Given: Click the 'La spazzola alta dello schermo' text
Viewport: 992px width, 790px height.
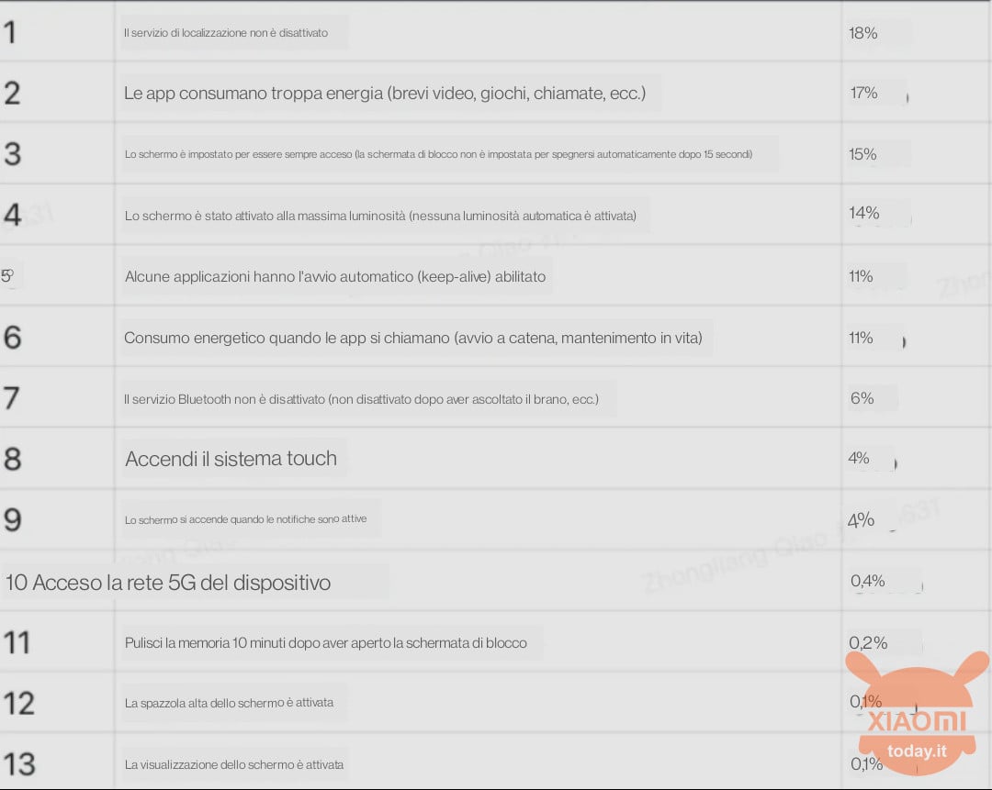Looking at the screenshot, I should pyautogui.click(x=229, y=703).
